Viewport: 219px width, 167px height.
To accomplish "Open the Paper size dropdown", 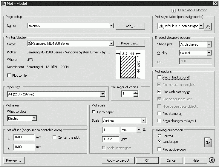I will tap(103, 94).
